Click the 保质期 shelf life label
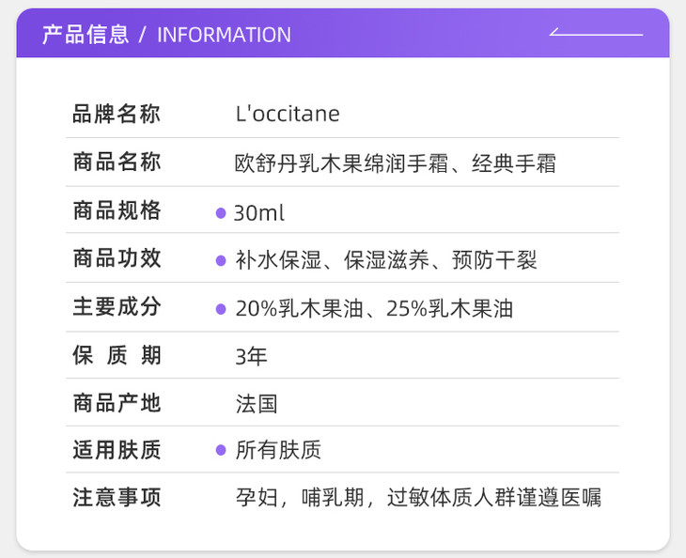 coord(117,356)
